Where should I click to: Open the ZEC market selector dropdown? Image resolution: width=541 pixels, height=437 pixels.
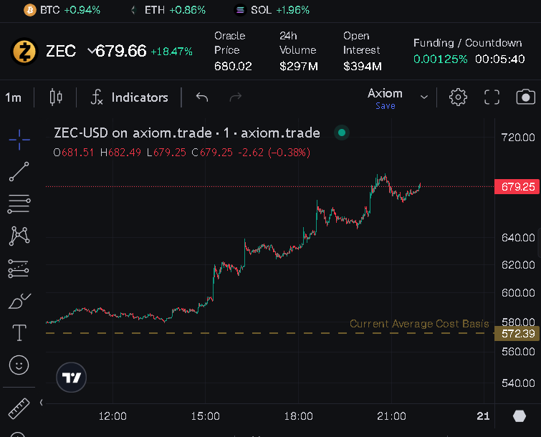point(91,52)
